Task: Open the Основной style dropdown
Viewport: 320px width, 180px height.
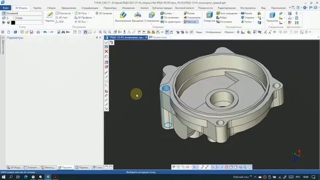Action: click(24, 13)
